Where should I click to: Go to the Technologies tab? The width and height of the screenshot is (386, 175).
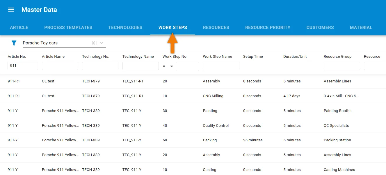(125, 28)
